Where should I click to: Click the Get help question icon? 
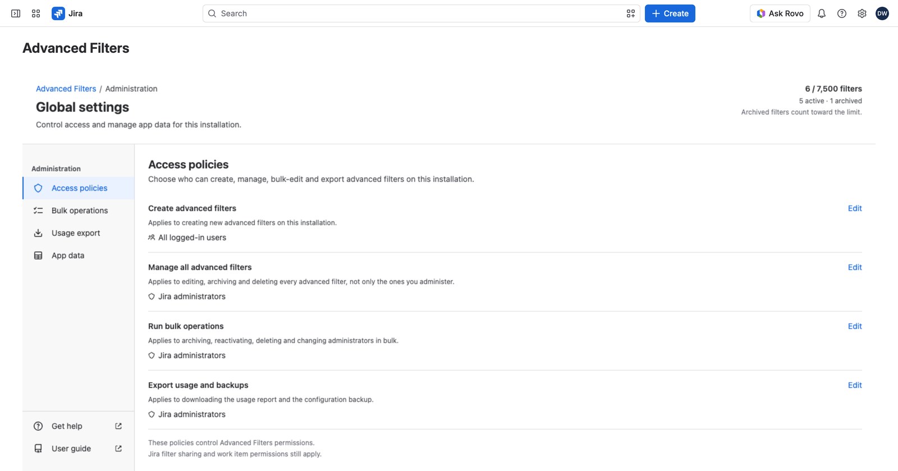click(38, 426)
